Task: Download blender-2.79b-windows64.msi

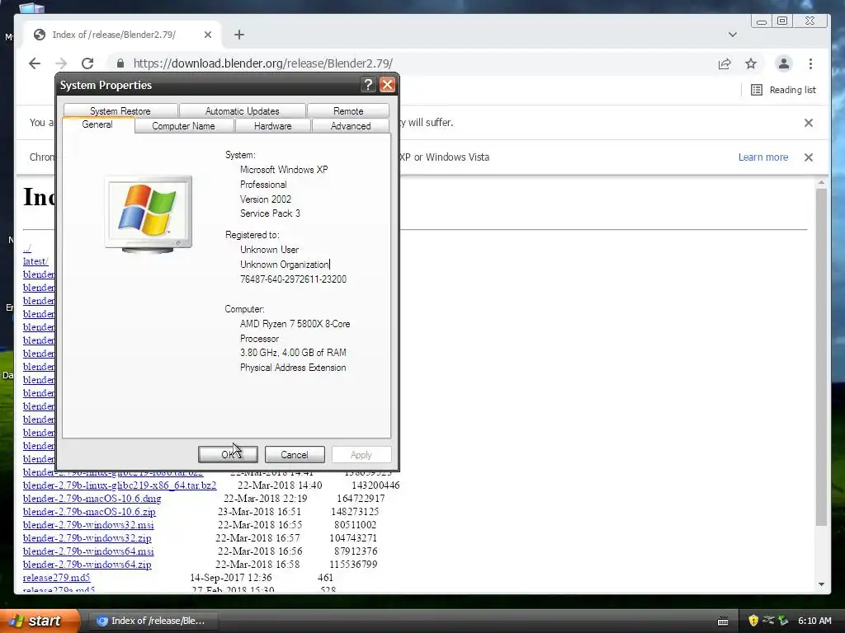Action: 87,551
